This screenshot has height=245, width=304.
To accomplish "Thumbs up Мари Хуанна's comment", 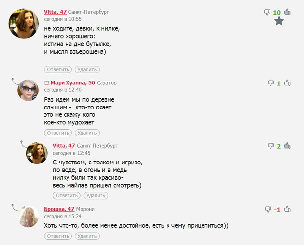I will tap(287, 83).
